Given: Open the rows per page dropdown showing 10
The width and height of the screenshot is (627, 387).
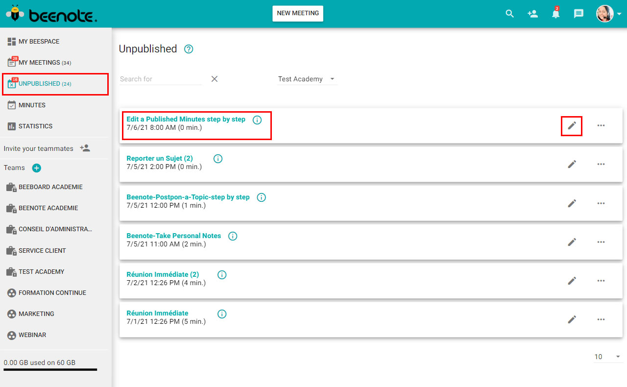Looking at the screenshot, I should tap(607, 357).
